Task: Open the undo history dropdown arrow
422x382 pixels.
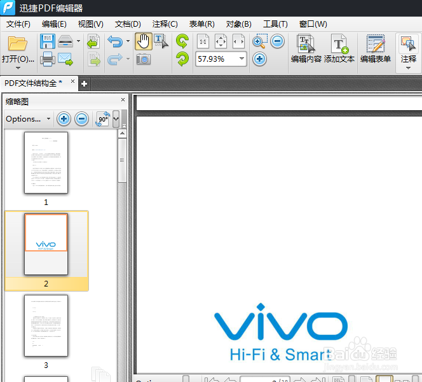Action: coord(128,41)
